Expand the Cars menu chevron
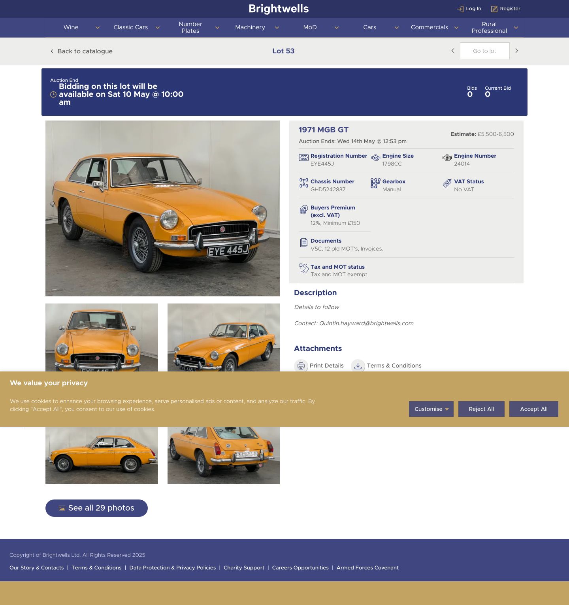The height and width of the screenshot is (605, 569). pyautogui.click(x=396, y=28)
